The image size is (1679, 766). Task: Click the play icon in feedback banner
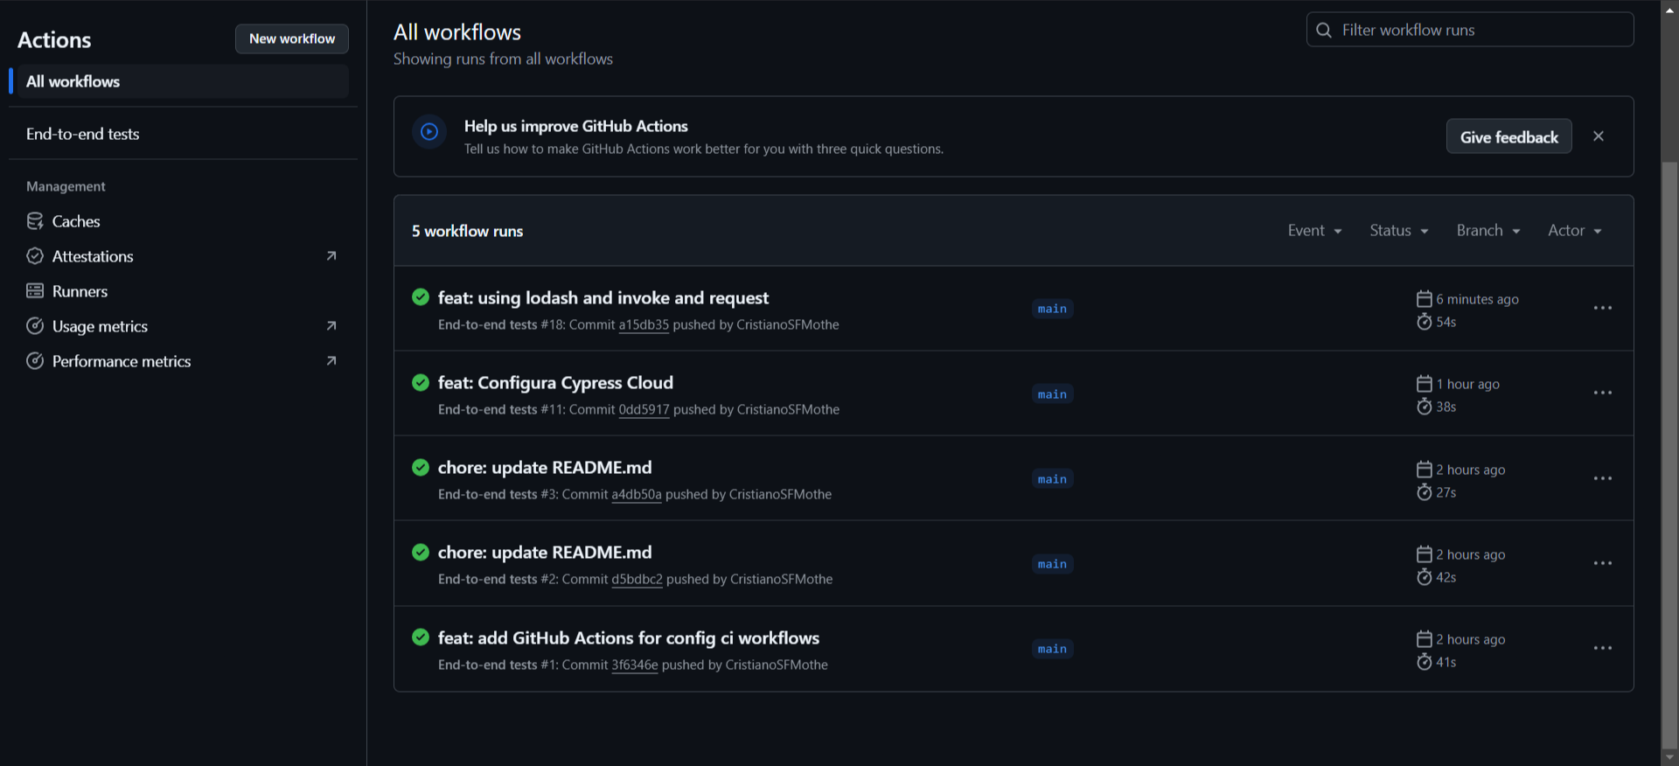(429, 132)
